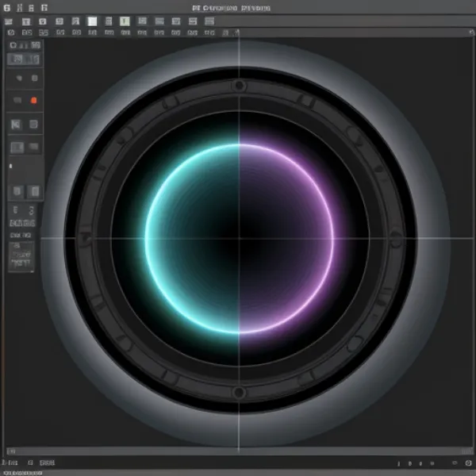Select the orange-red square in the tool panel
476x476 pixels.
coord(33,101)
